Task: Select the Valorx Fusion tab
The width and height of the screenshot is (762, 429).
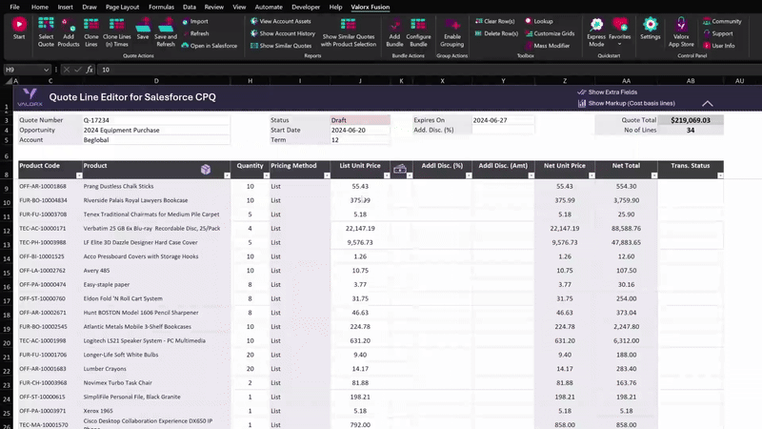Action: pos(371,7)
